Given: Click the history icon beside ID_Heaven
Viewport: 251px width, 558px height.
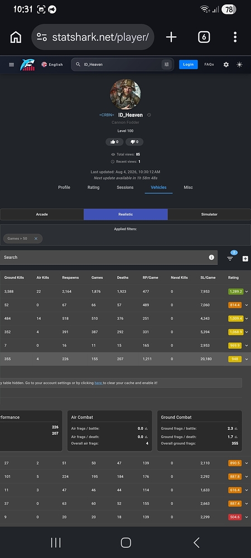Looking at the screenshot, I should [x=149, y=115].
